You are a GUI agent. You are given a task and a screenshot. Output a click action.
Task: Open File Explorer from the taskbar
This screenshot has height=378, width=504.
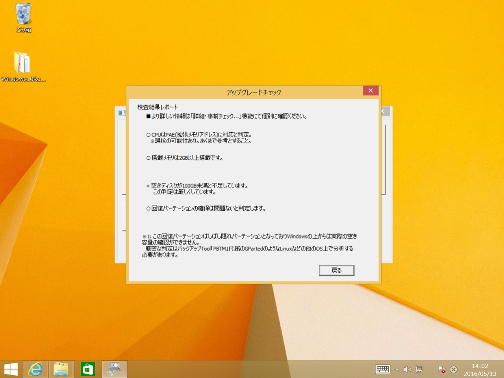pyautogui.click(x=61, y=369)
